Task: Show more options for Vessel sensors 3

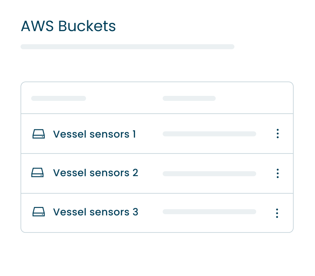Action: point(277,213)
